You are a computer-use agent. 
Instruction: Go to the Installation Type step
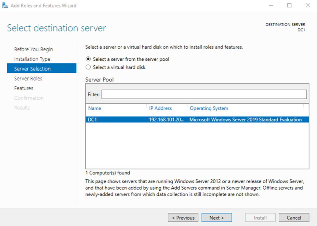click(x=32, y=59)
